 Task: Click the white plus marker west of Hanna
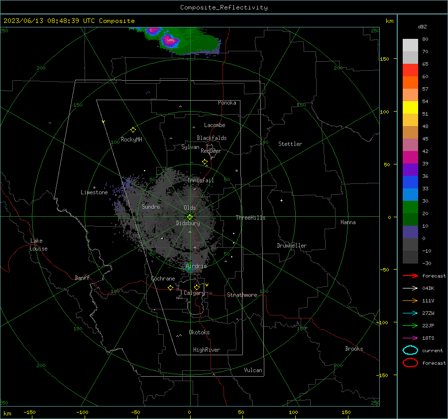point(281,200)
